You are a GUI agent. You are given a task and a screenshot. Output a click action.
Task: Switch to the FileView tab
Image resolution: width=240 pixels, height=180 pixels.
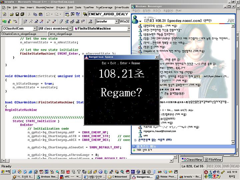213,160
